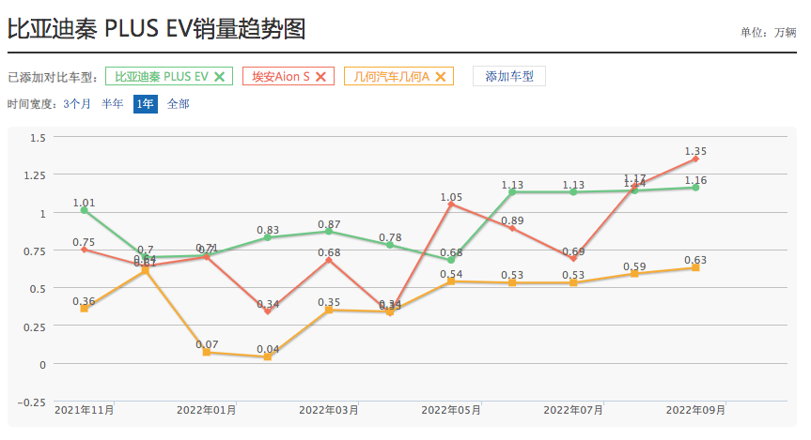Click the red 1.05 data point diamond
The height and width of the screenshot is (440, 811).
point(451,205)
